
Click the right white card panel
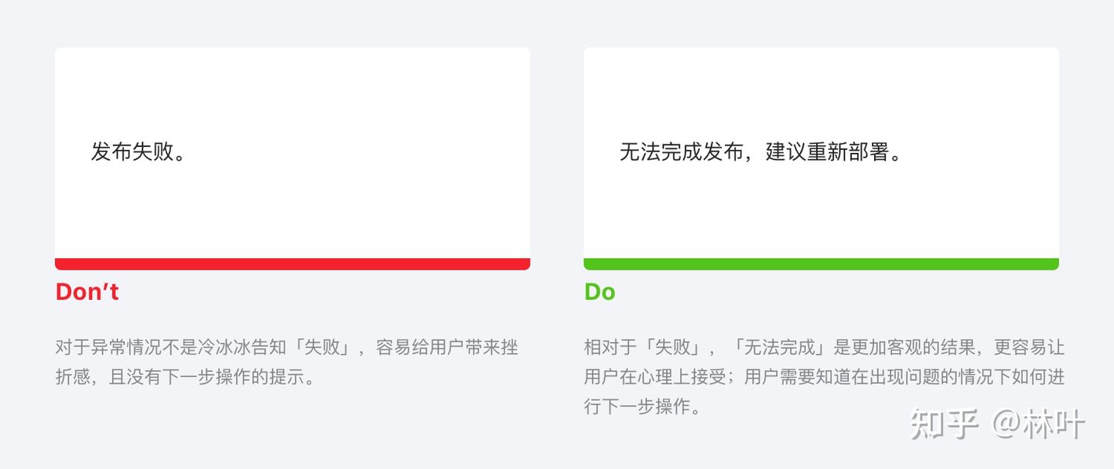pos(821,153)
